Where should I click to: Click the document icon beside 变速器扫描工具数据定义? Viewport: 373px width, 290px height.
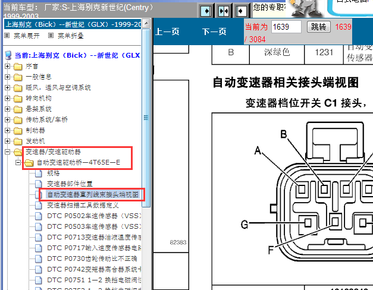[39, 205]
